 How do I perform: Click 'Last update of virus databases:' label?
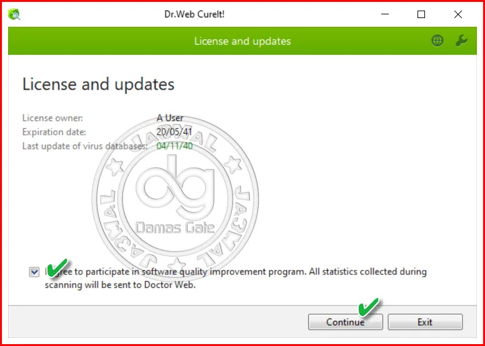(x=85, y=146)
